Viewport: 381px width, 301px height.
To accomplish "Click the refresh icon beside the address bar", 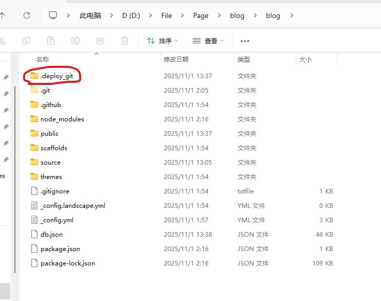I will pyautogui.click(x=27, y=15).
